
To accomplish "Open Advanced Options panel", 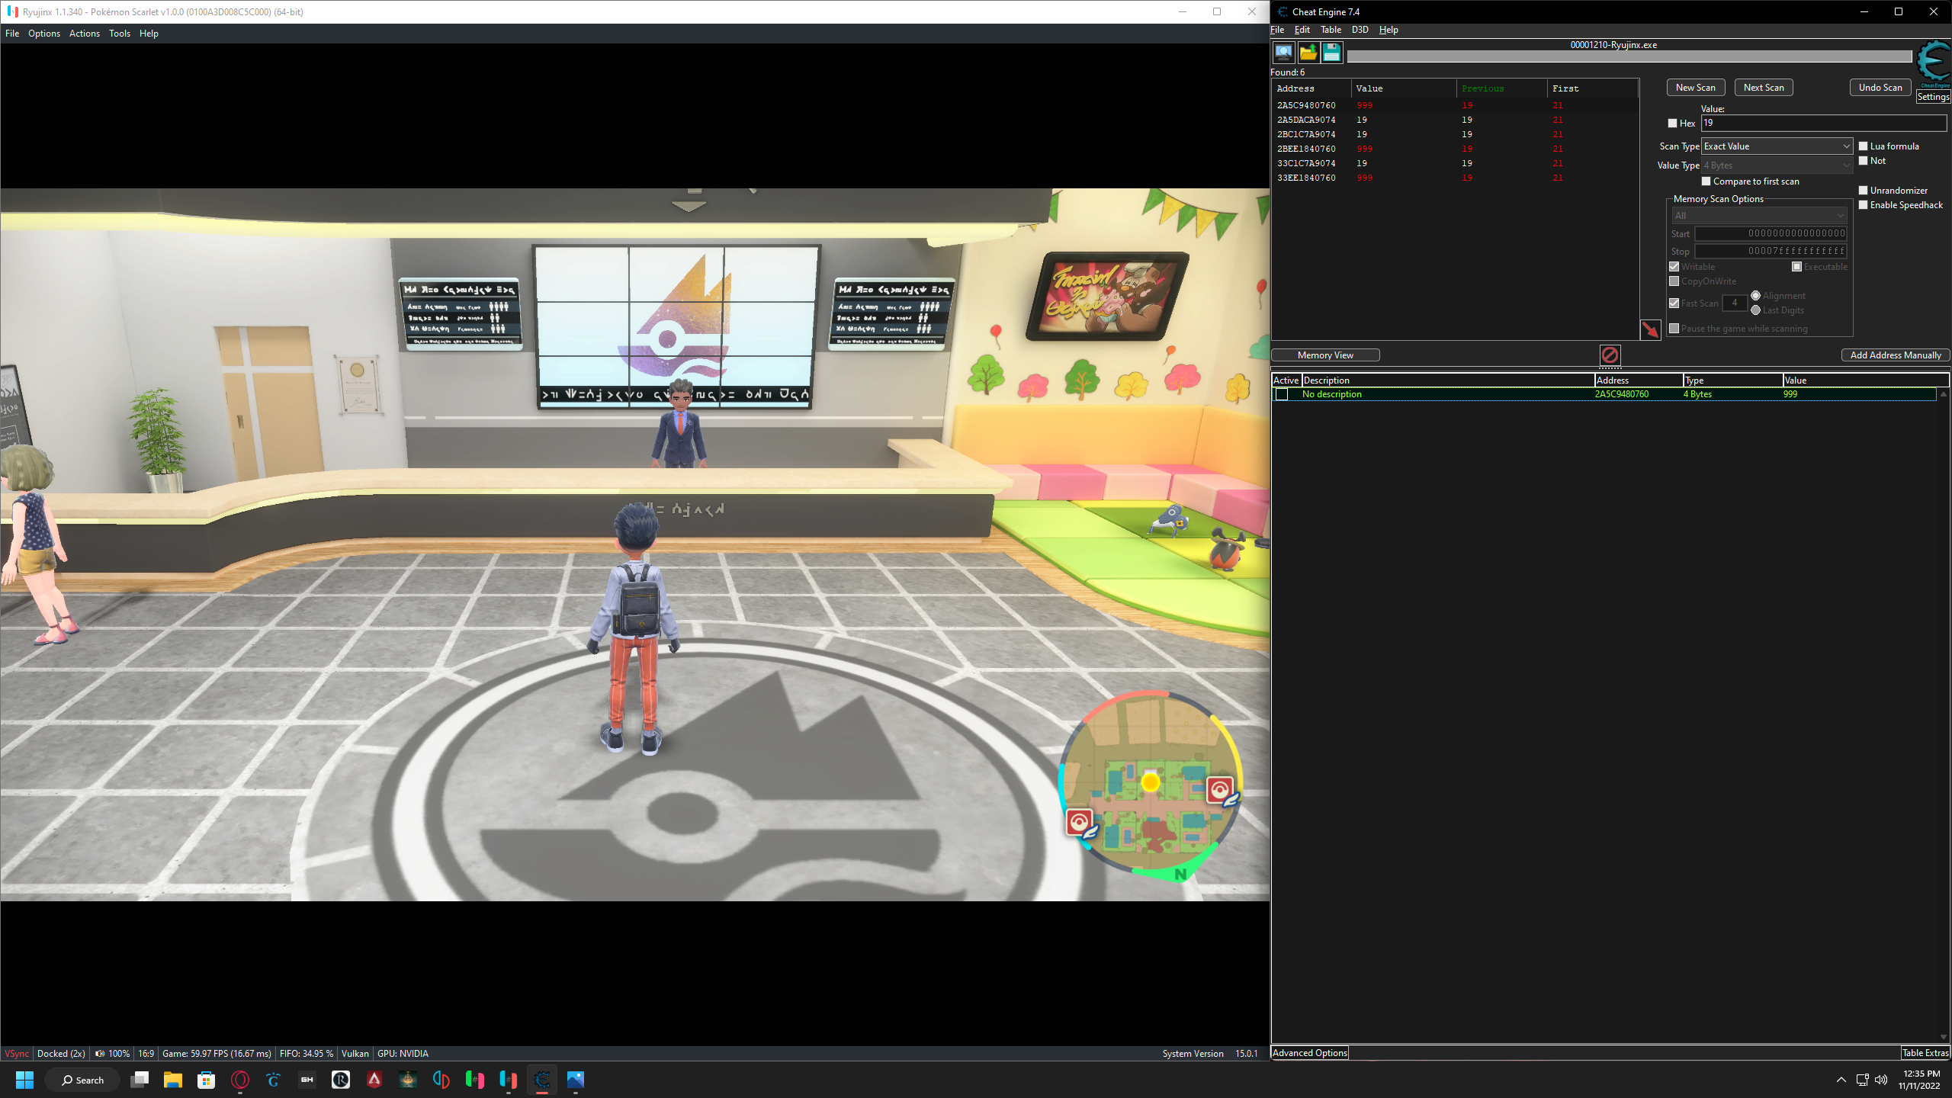I will coord(1309,1053).
